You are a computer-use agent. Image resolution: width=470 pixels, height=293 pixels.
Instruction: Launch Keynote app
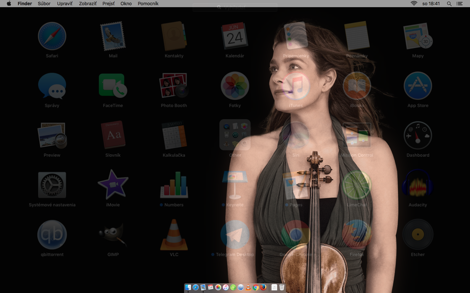pos(235,185)
